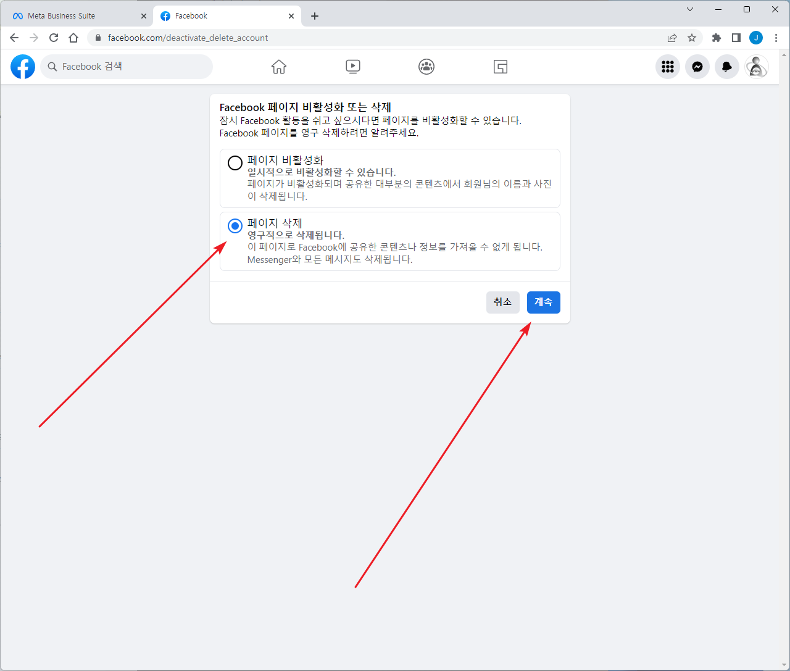Click the browser home icon
Image resolution: width=790 pixels, height=671 pixels.
(73, 38)
